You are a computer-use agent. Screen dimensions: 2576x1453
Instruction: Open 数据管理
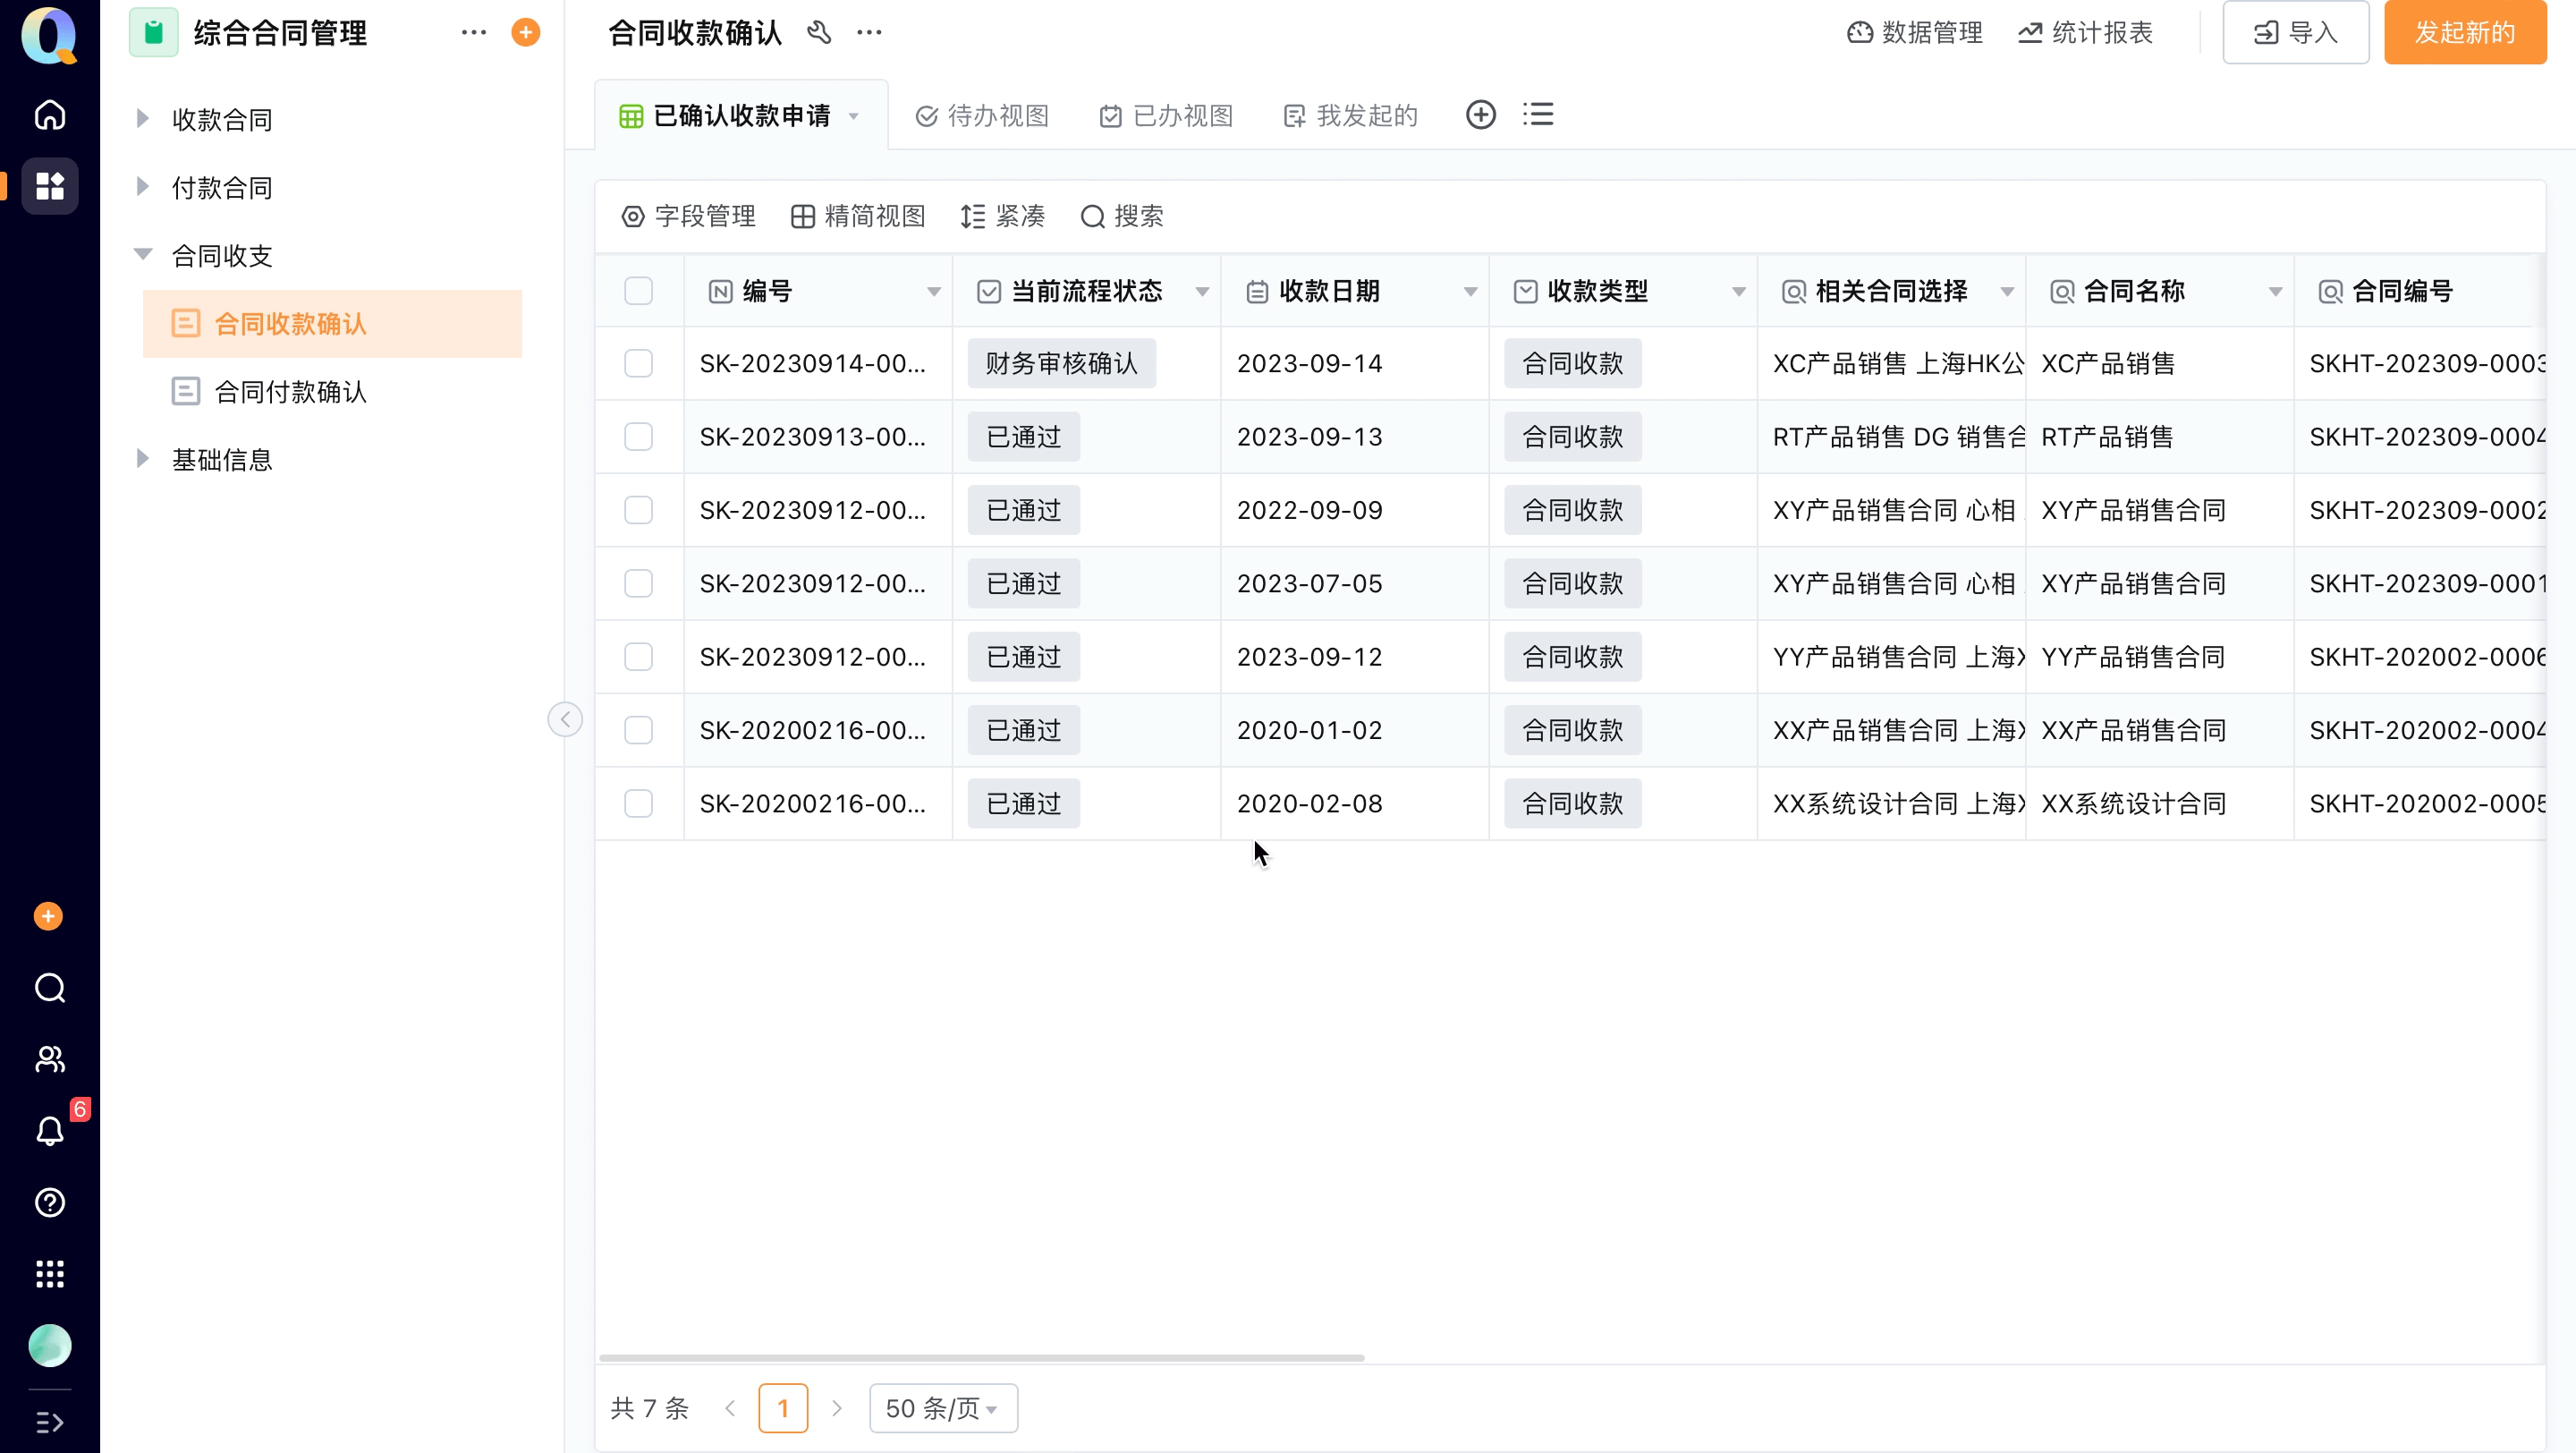click(1914, 33)
